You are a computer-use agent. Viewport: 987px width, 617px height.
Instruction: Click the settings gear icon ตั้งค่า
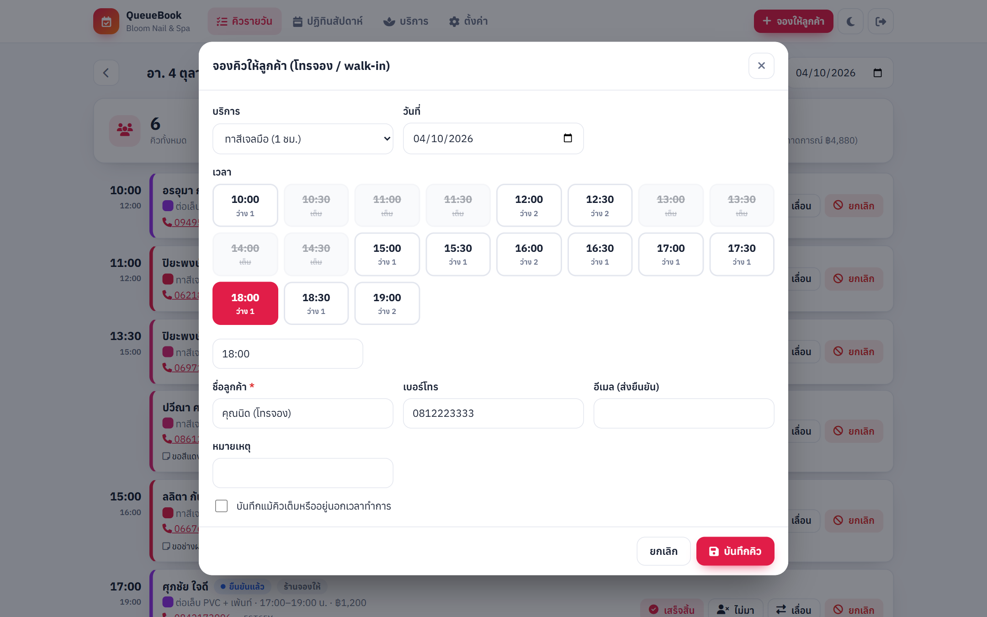coord(454,21)
